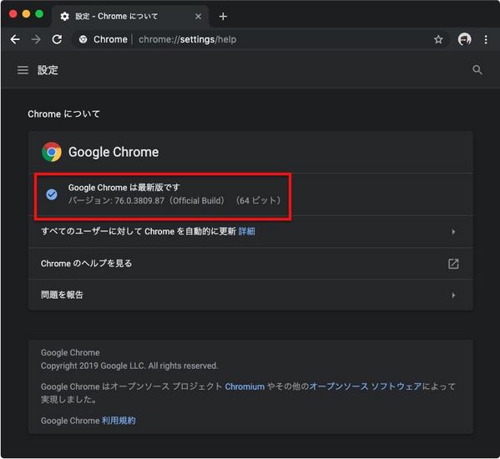The image size is (500, 459).
Task: Click the yellow macOS minimize button
Action: (x=26, y=13)
